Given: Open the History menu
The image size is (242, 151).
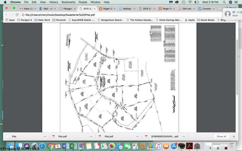Looking at the screenshot, I should click(x=54, y=2).
